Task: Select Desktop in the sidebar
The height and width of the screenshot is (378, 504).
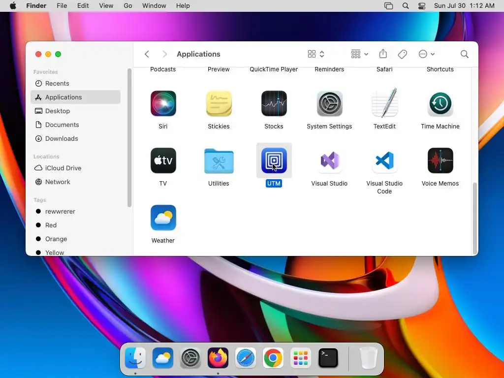Action: point(75,111)
